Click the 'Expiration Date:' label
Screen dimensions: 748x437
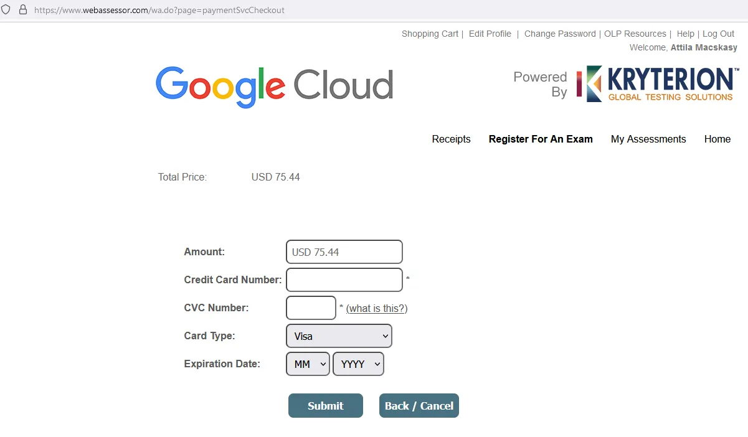click(x=222, y=364)
